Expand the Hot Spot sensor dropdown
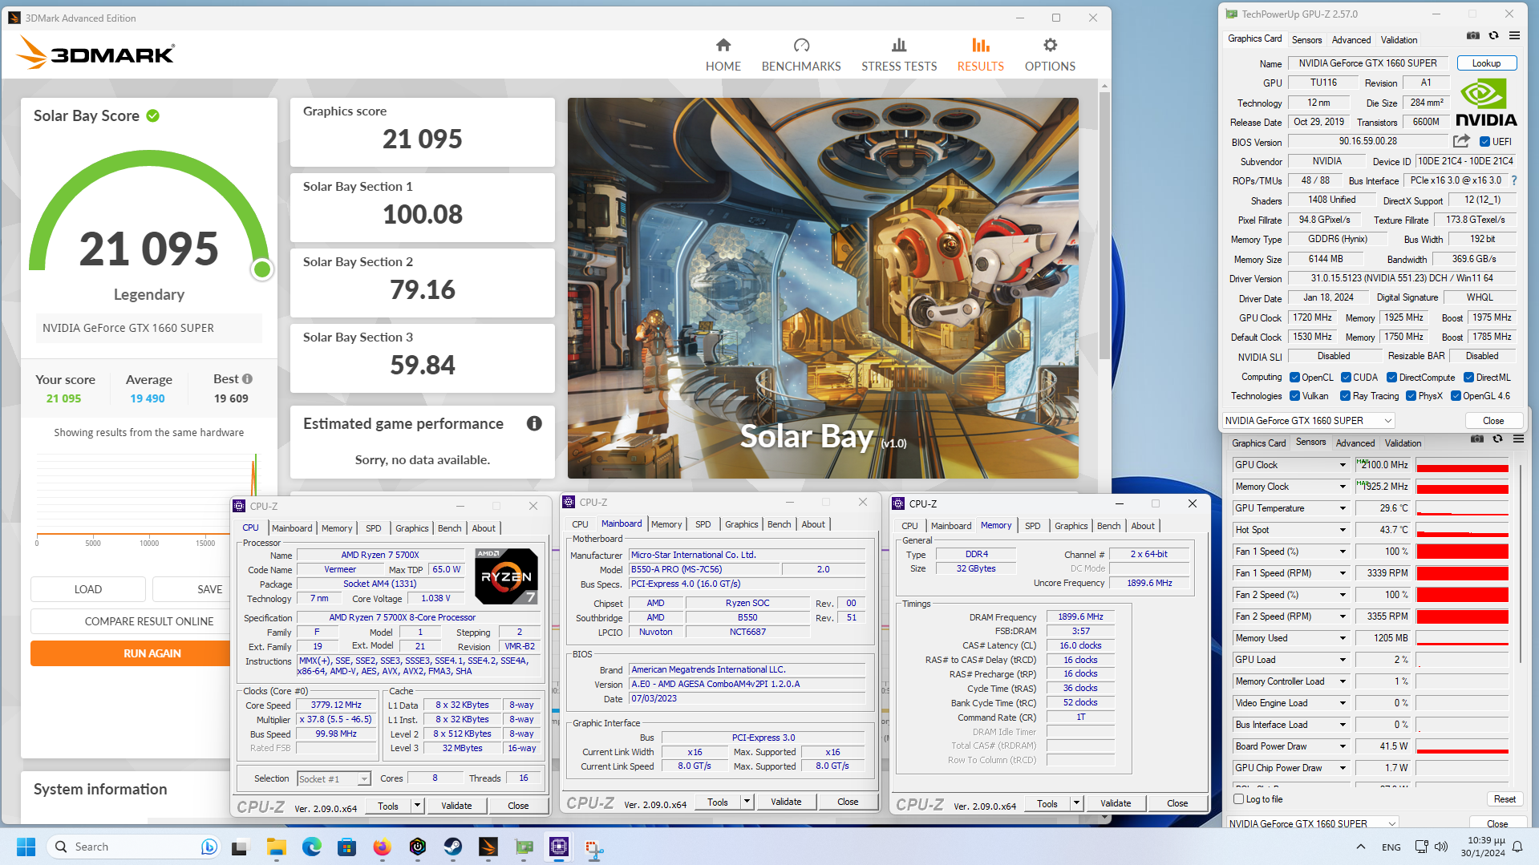 pos(1343,530)
